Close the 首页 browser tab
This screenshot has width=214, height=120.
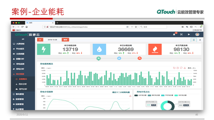click(x=53, y=23)
